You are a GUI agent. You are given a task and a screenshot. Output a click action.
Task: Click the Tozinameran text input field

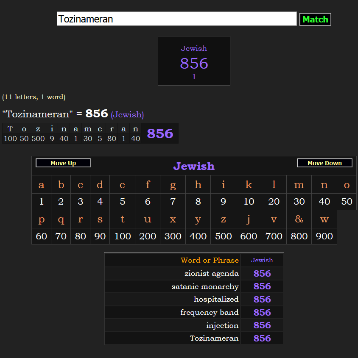coord(177,19)
